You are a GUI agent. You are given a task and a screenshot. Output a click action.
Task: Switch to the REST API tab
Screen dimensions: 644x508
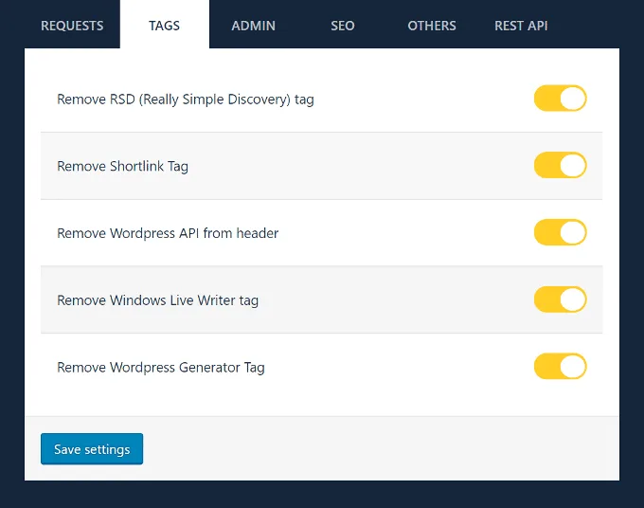pos(521,26)
